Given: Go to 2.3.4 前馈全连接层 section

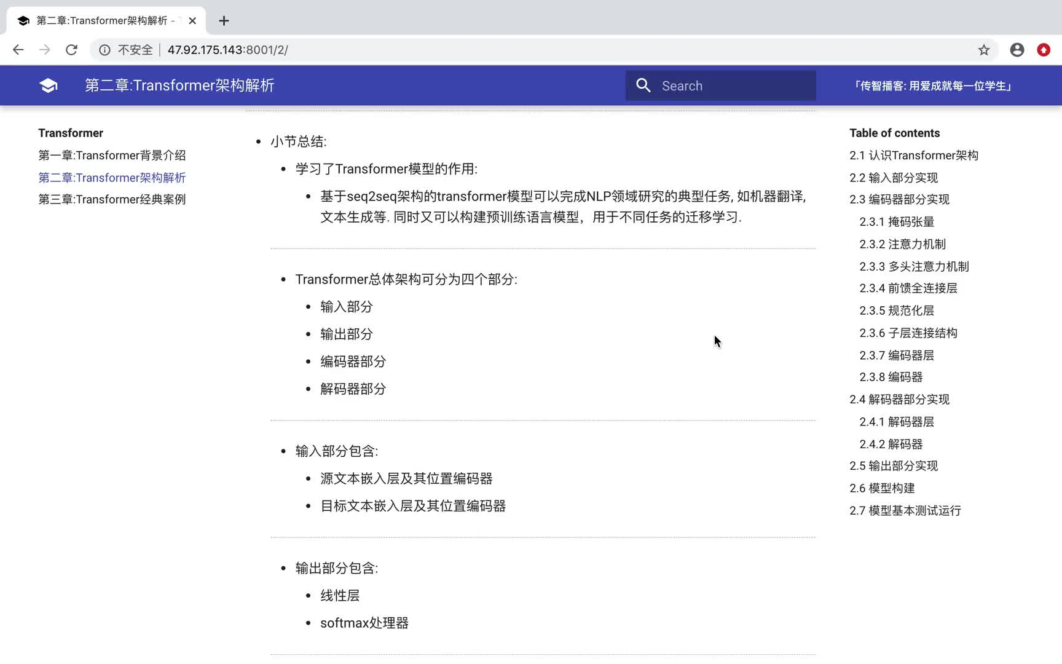Looking at the screenshot, I should (x=908, y=288).
